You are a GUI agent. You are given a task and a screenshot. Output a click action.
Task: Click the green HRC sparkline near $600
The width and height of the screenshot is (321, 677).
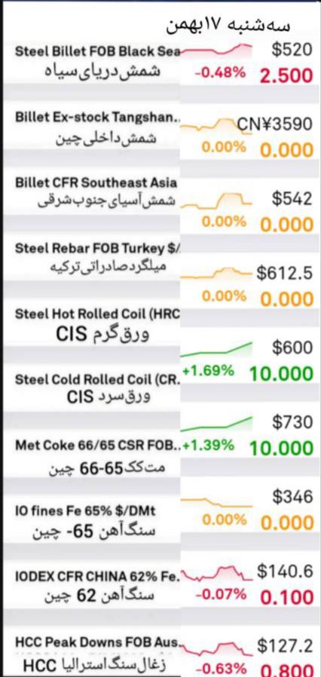[216, 349]
